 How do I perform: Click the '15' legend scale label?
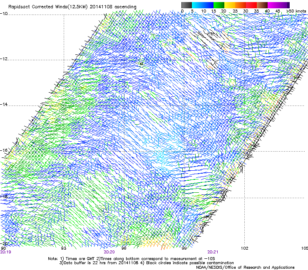[214, 11]
